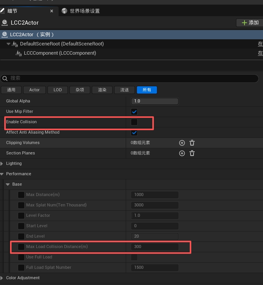Screen dimensions: 263x285
Task: Select the 流送 filter
Action: coord(125,90)
